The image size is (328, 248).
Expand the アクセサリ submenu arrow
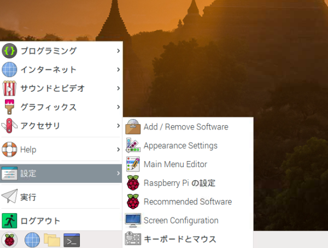click(119, 126)
